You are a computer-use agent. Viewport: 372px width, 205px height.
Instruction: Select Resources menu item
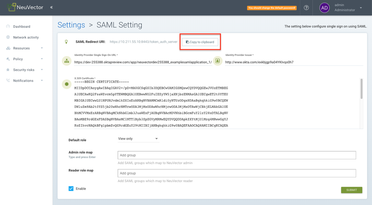(x=21, y=48)
